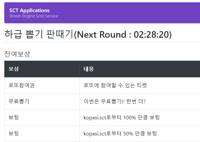Select the 보팅 cell in the 50% row

[42, 133]
